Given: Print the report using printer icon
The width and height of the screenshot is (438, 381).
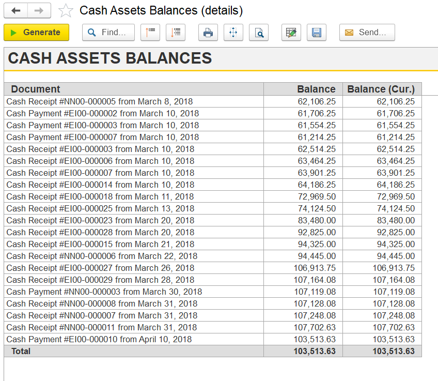Looking at the screenshot, I should point(208,32).
